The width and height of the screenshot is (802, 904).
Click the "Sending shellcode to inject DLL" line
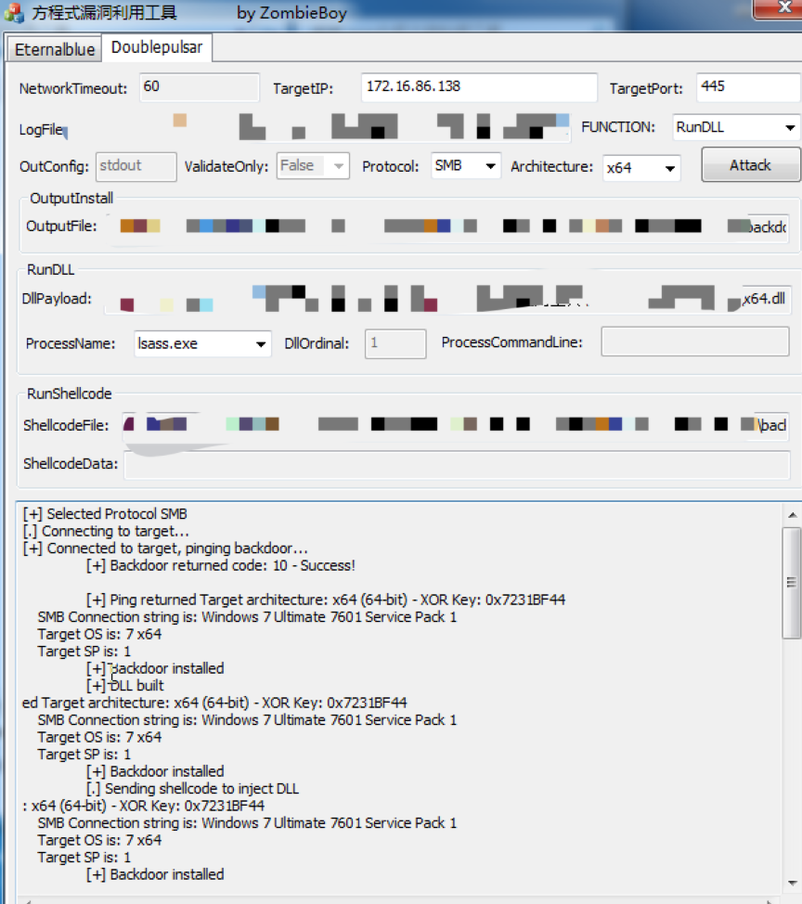pyautogui.click(x=192, y=789)
